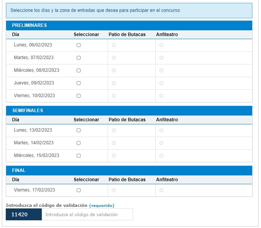Click the 'Viernes, 17/02/2023' date text
The height and width of the screenshot is (228, 261).
34,190
